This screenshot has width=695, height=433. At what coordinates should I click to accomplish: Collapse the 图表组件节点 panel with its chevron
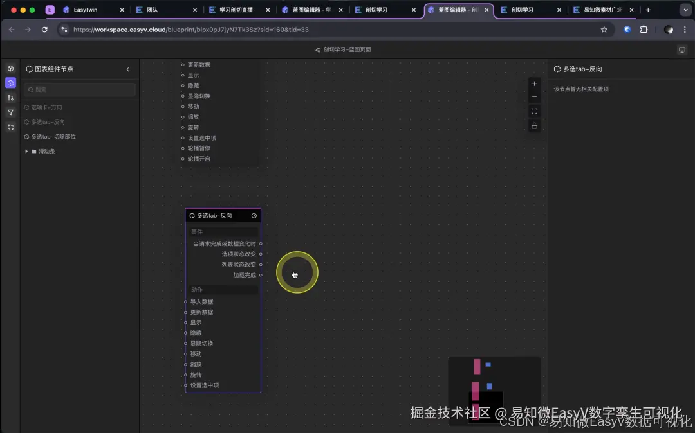click(x=128, y=69)
